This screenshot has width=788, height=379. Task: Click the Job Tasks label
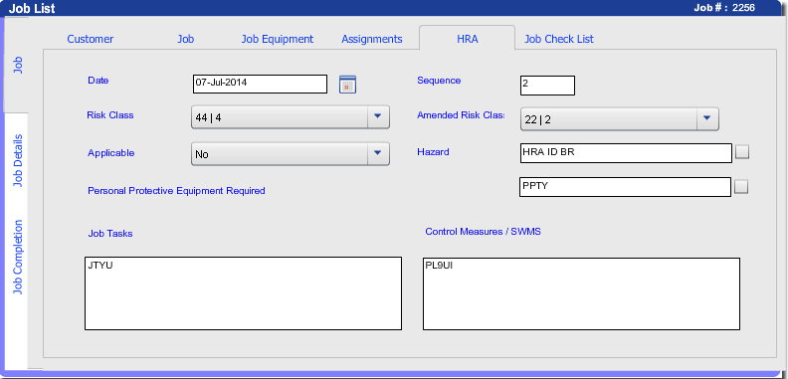(110, 234)
